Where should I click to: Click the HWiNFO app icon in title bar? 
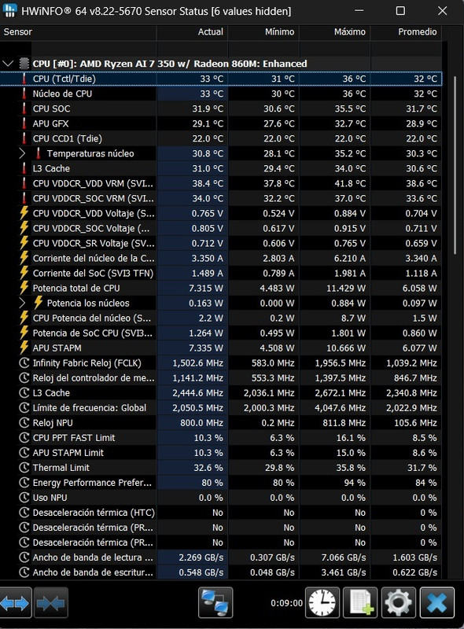(x=9, y=10)
